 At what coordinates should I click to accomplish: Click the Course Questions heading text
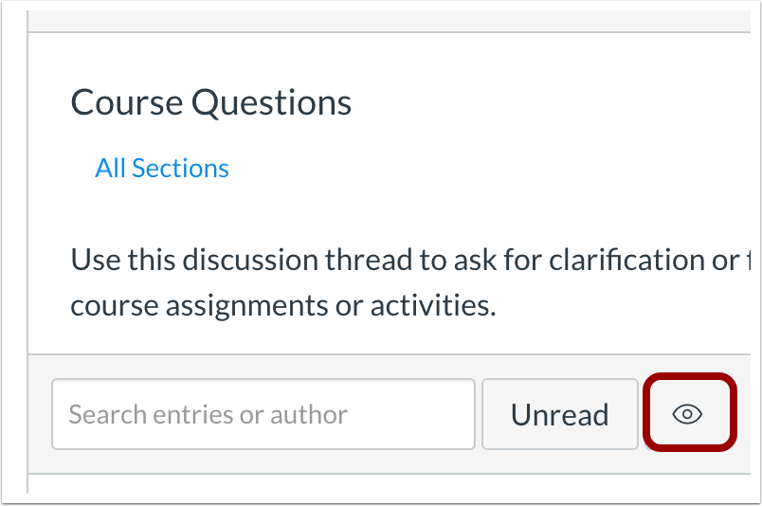point(211,102)
